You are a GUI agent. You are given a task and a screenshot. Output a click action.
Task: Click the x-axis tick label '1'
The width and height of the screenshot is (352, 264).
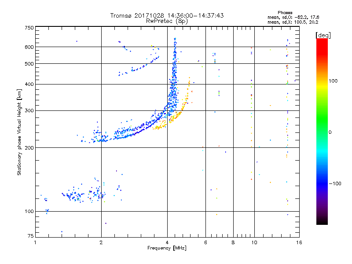point(35,242)
